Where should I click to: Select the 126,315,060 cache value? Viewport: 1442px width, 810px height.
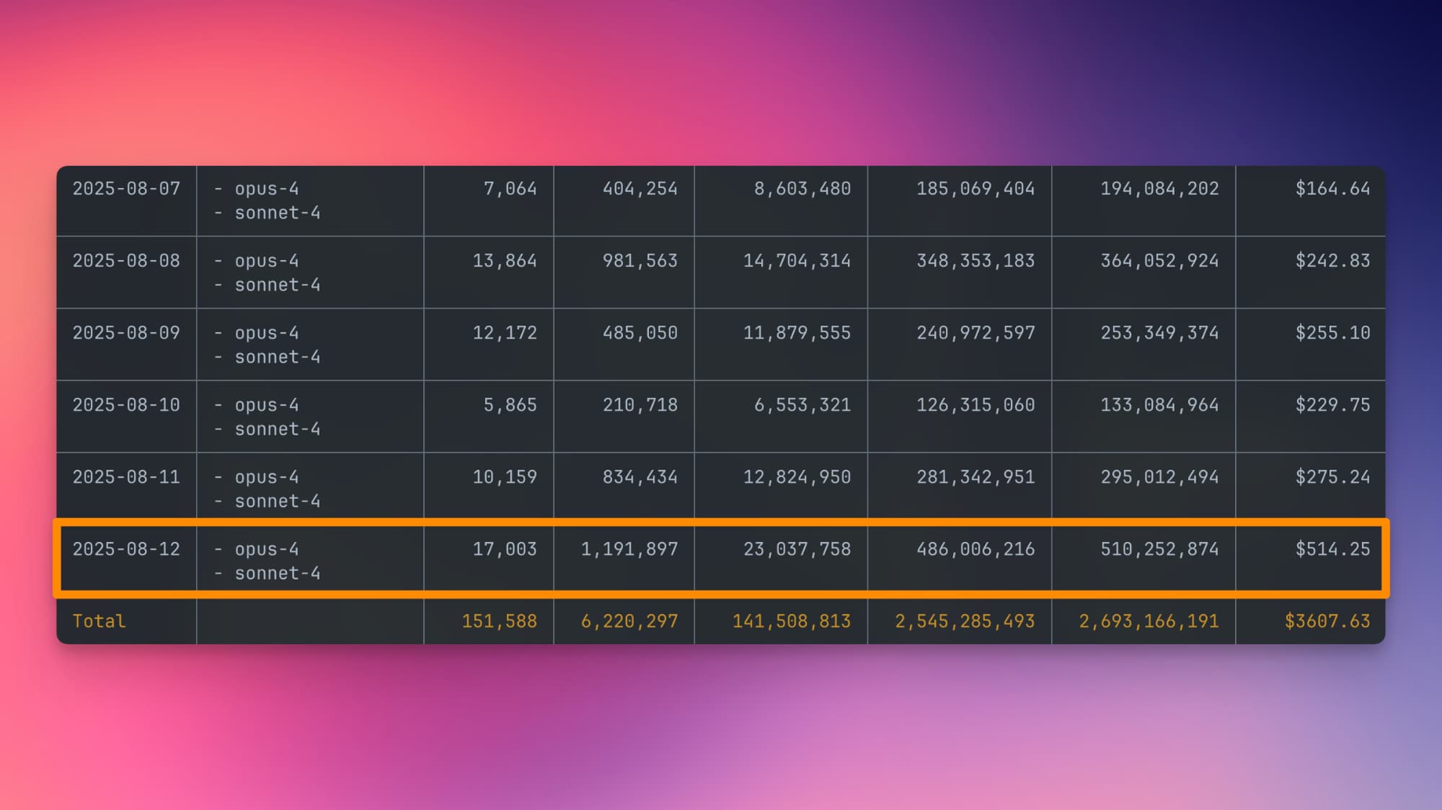tap(975, 405)
